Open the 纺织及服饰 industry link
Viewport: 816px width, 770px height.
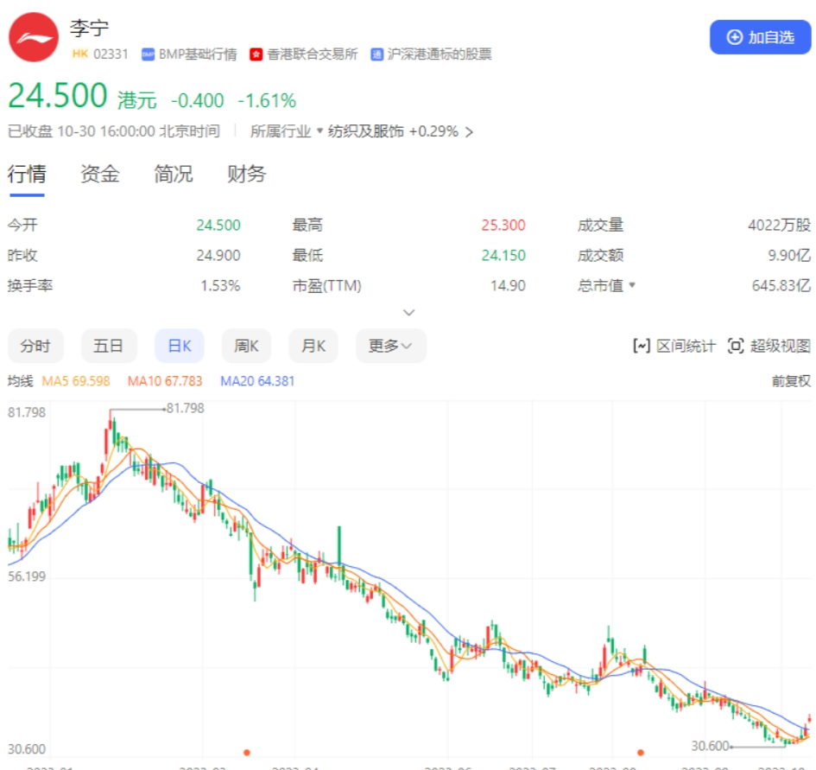pos(366,131)
